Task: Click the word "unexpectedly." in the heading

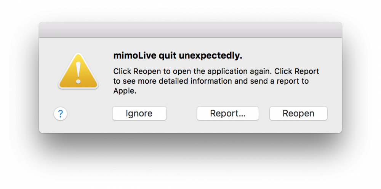Action: [x=211, y=56]
